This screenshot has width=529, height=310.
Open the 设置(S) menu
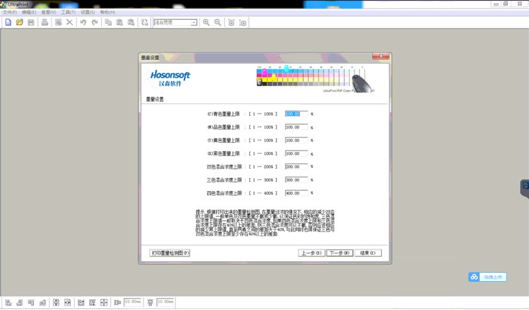point(87,13)
